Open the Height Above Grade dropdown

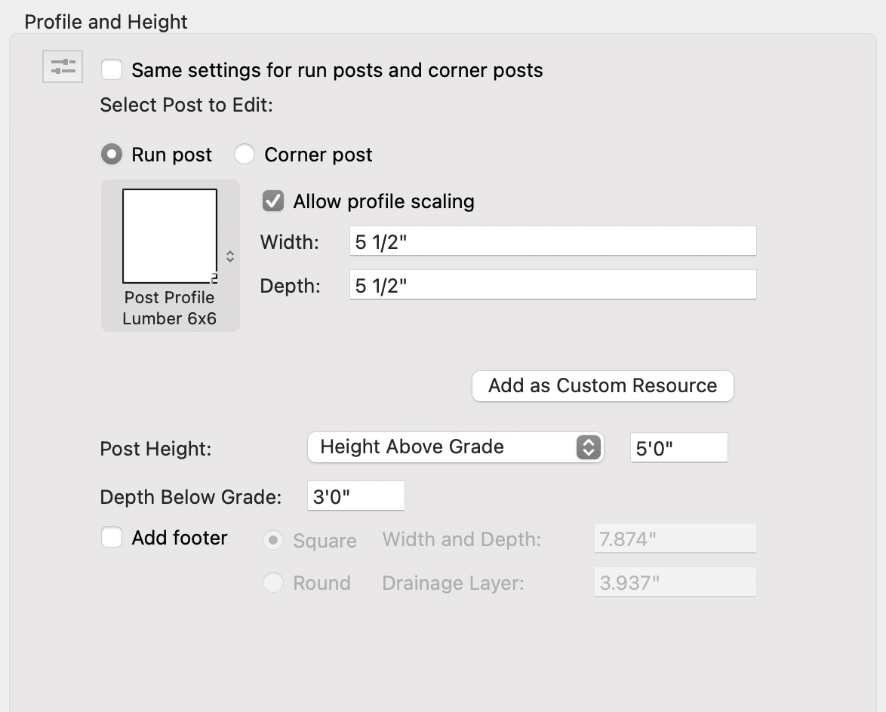pos(445,447)
